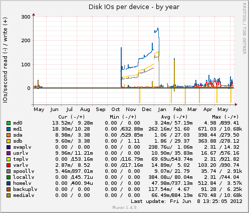Click the Aug x-axis label
The height and width of the screenshot is (213, 249).
coord(85,110)
